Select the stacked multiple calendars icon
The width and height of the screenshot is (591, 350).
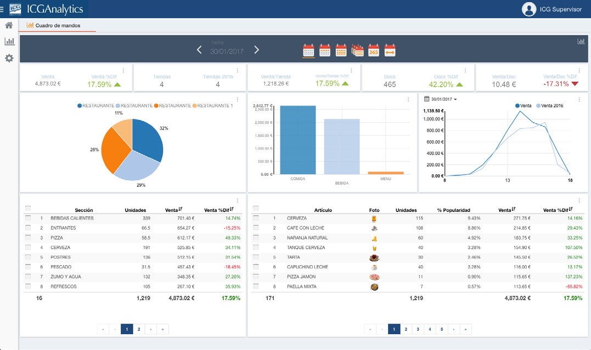pos(357,50)
